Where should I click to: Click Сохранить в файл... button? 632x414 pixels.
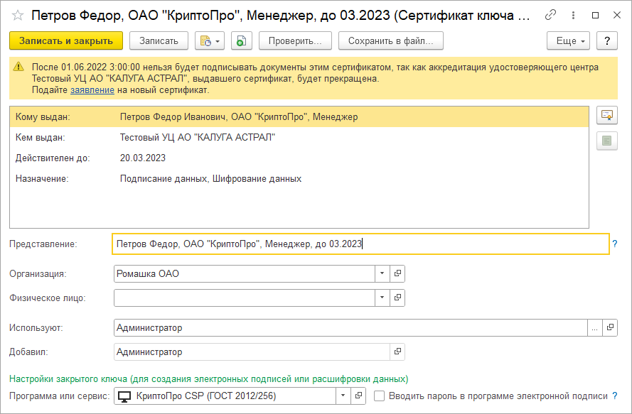point(390,40)
